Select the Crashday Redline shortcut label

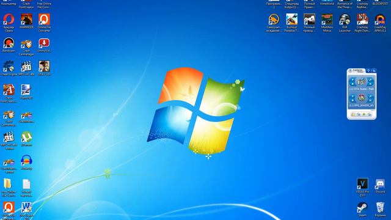click(362, 5)
